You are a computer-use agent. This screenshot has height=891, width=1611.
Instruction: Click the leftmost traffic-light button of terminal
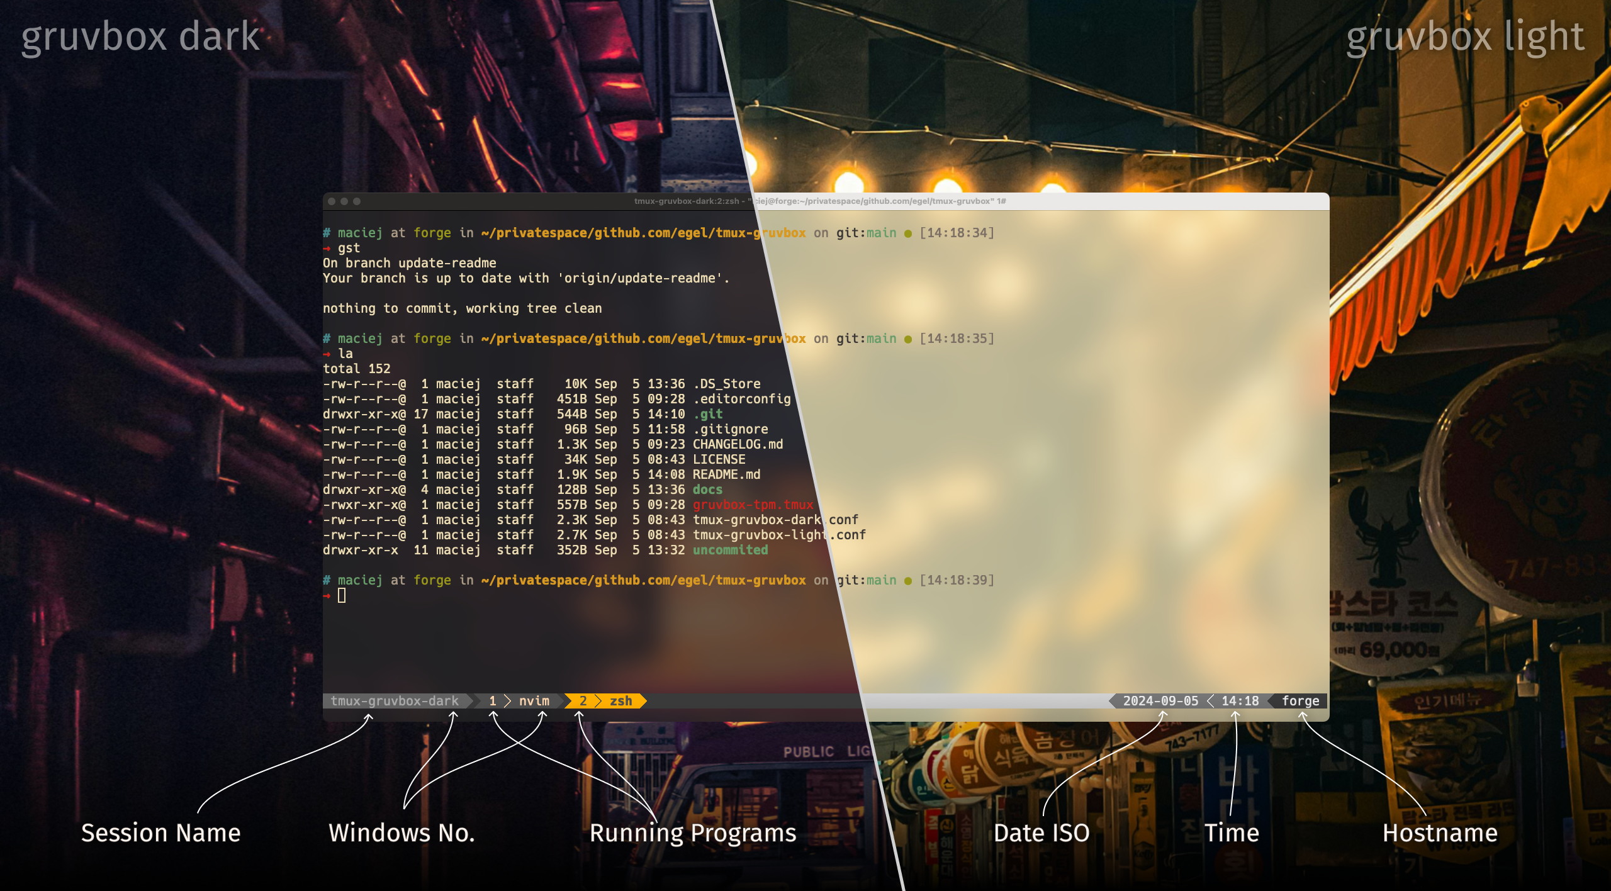pos(332,201)
